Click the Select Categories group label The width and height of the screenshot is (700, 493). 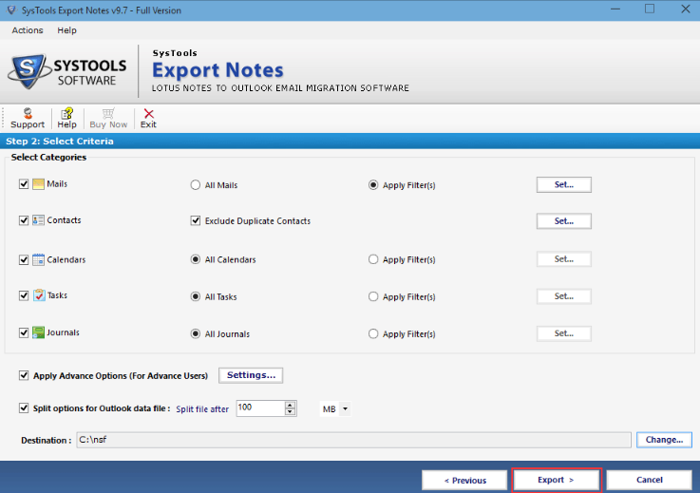pyautogui.click(x=48, y=157)
